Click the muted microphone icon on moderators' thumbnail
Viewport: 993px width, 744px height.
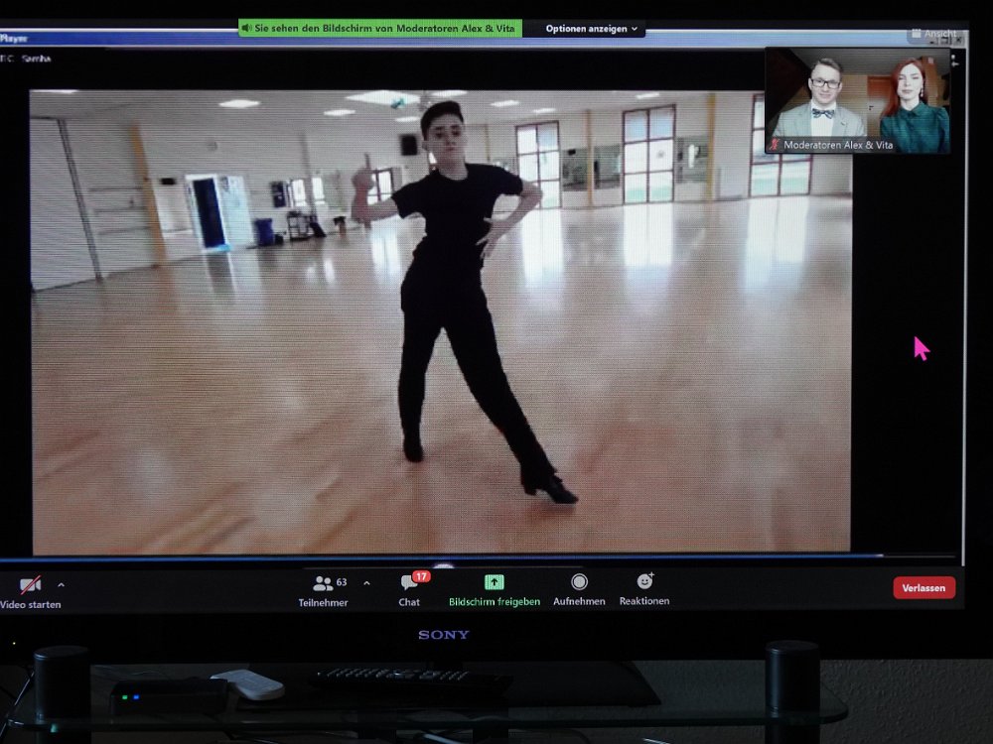(x=774, y=145)
